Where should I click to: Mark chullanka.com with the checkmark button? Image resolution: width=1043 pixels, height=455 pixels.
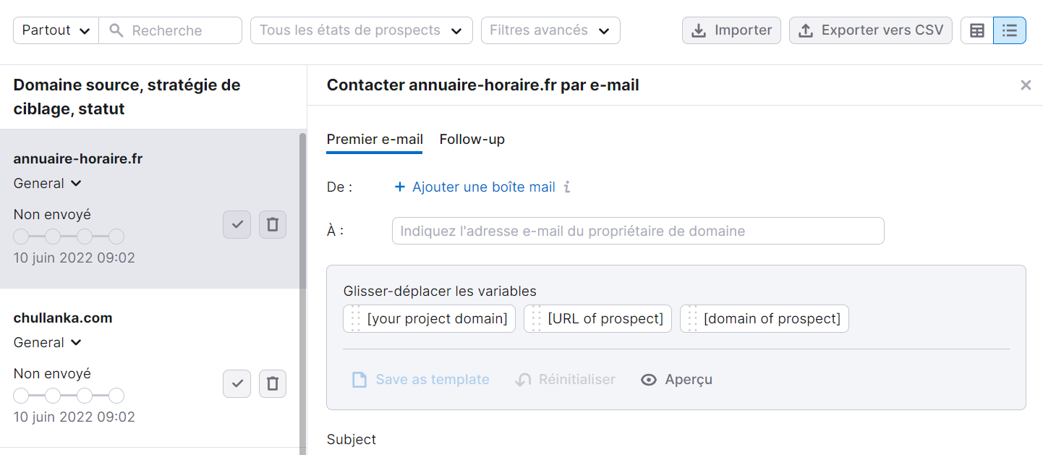[237, 383]
